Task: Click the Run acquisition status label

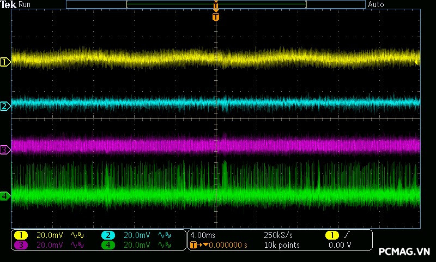Action: 25,4
